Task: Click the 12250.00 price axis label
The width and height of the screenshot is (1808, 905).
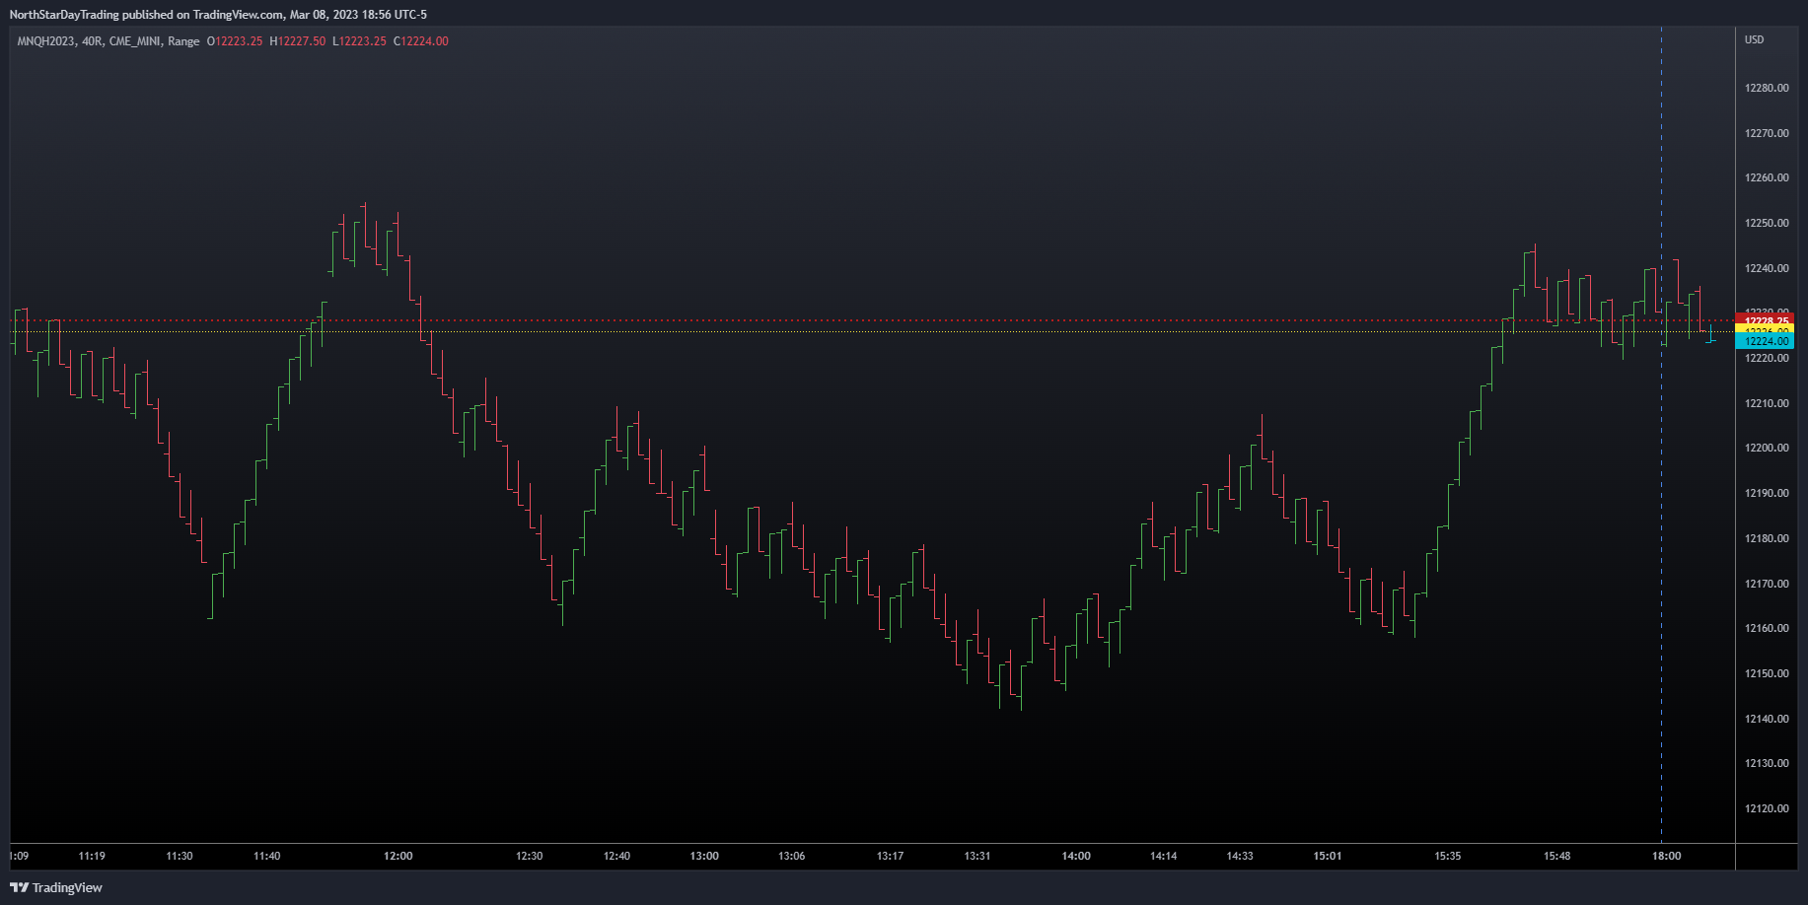Action: (1767, 223)
